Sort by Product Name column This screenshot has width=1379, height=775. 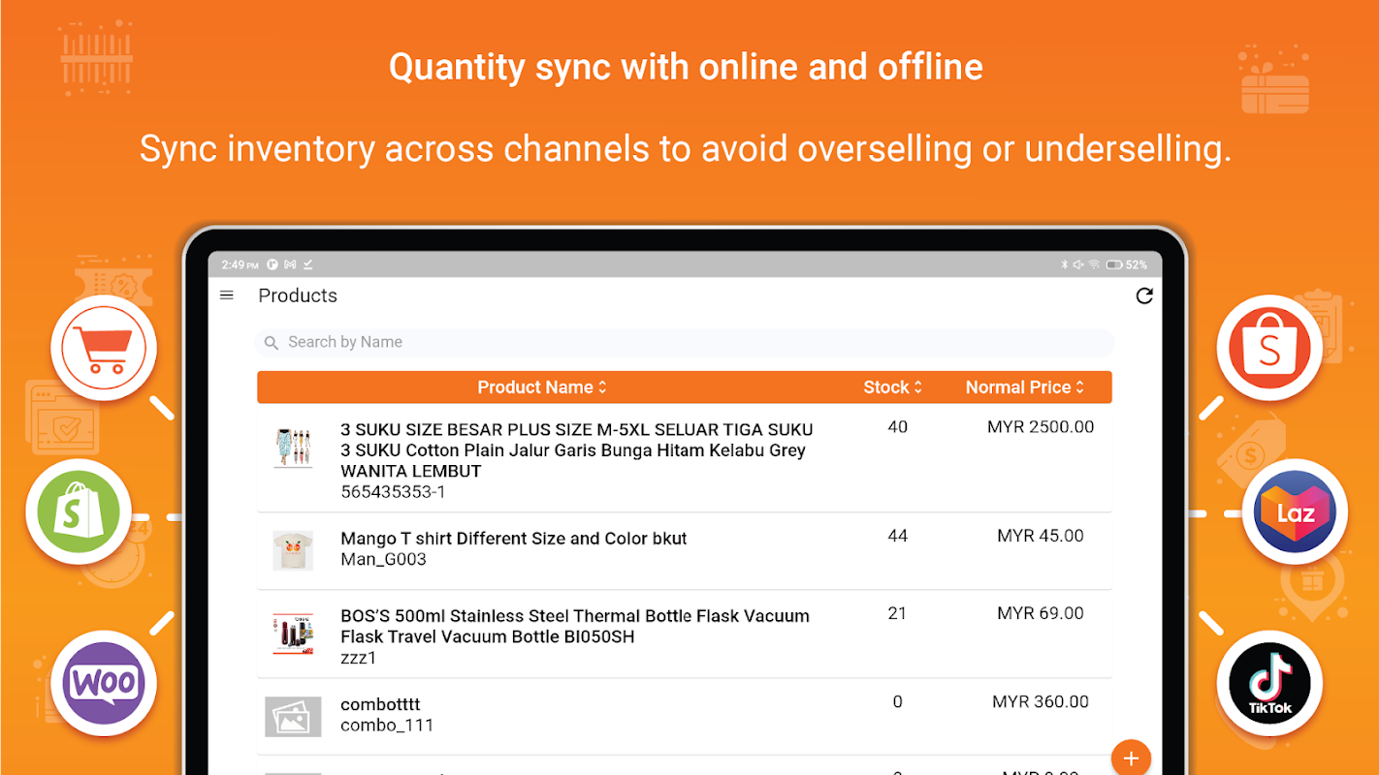point(542,387)
